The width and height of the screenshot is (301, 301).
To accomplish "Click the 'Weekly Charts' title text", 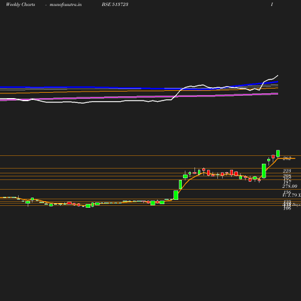I will coord(20,4).
